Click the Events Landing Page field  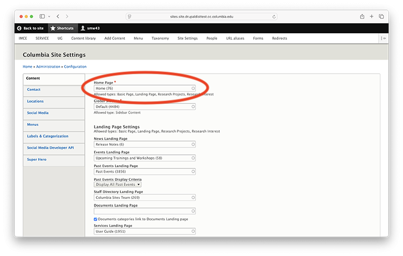[145, 158]
